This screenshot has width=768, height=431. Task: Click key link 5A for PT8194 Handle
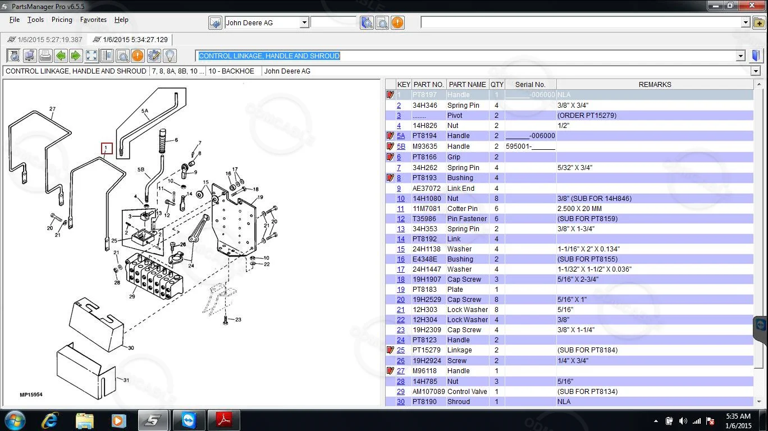401,136
